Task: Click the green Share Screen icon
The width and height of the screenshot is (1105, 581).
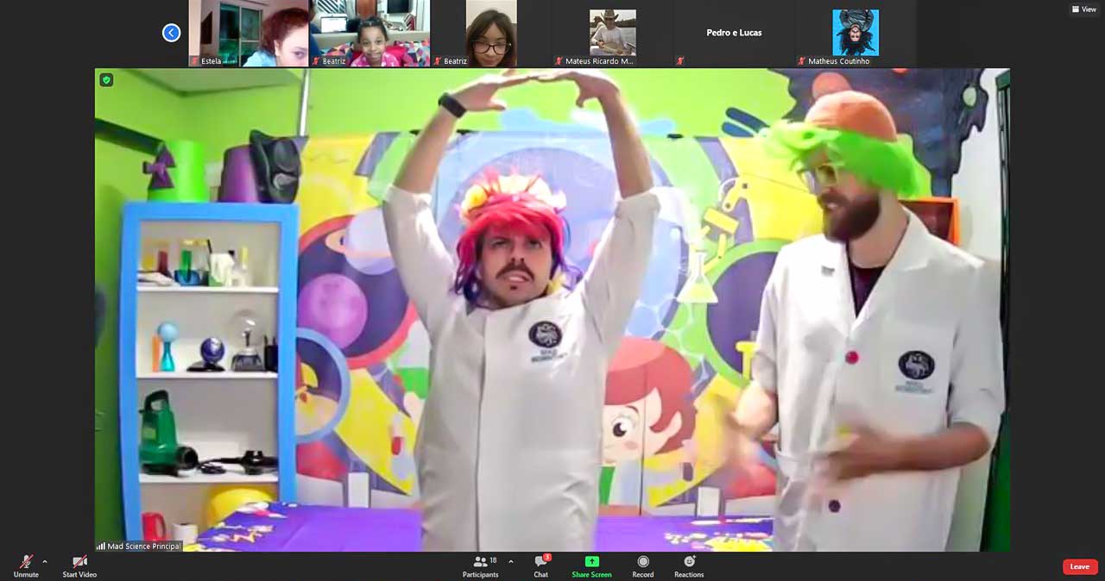Action: [591, 561]
